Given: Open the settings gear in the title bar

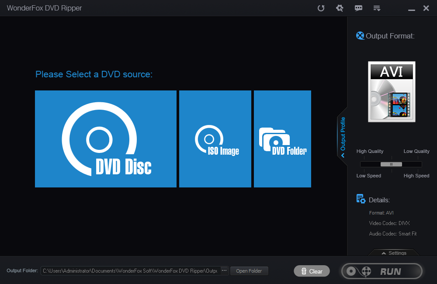Looking at the screenshot, I should click(340, 8).
